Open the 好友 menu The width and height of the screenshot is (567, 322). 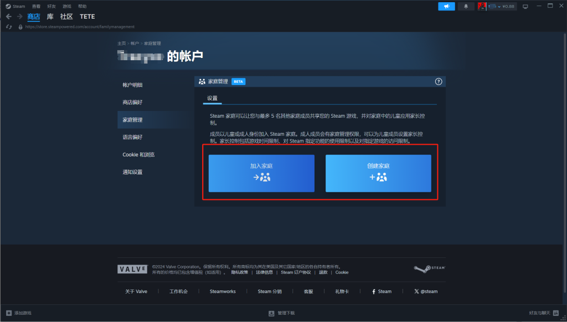point(51,6)
